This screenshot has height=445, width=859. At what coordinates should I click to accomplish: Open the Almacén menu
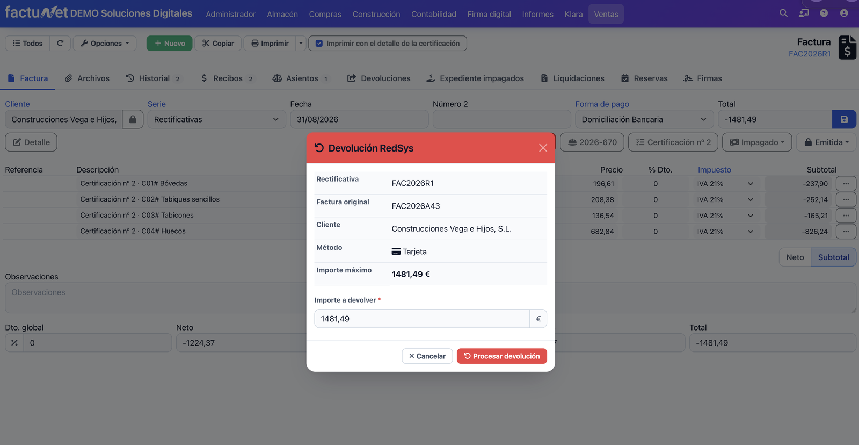pyautogui.click(x=282, y=14)
